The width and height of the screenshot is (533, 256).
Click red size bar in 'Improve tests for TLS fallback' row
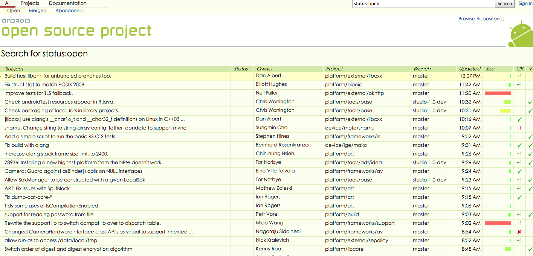pos(498,93)
